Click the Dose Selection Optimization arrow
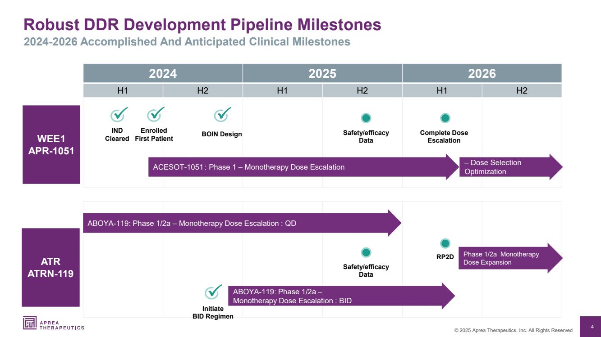Viewport: 601px width, 337px height. click(505, 167)
